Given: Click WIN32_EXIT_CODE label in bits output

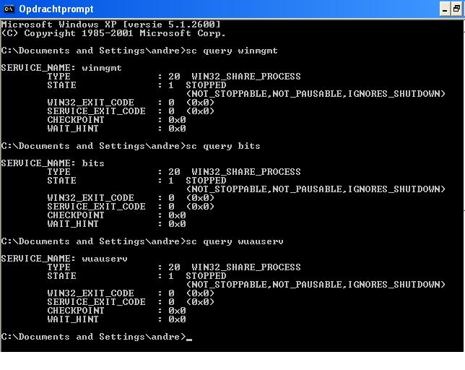Looking at the screenshot, I should [90, 198].
